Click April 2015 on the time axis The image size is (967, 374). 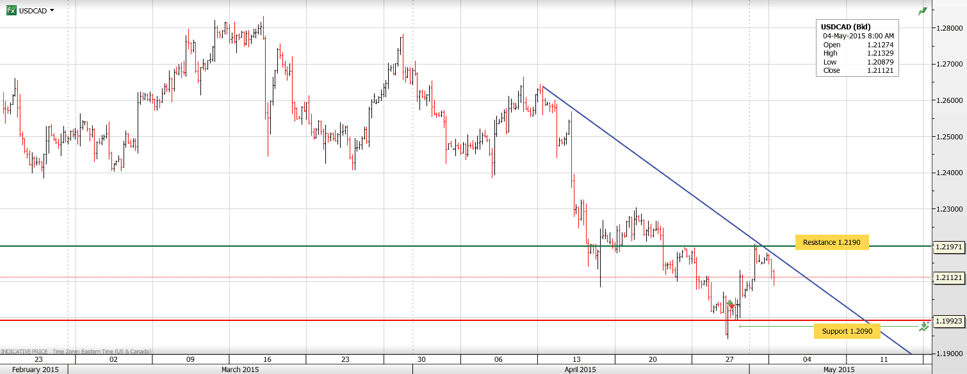coord(580,370)
